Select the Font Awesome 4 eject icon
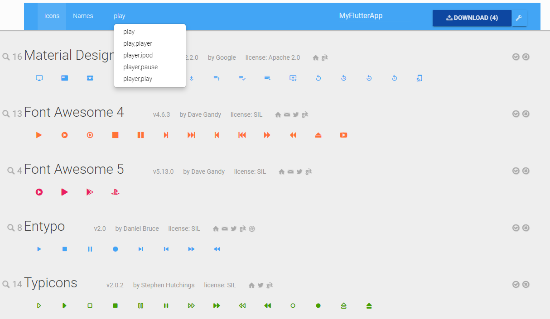Screen dimensions: 550x319 318,135
